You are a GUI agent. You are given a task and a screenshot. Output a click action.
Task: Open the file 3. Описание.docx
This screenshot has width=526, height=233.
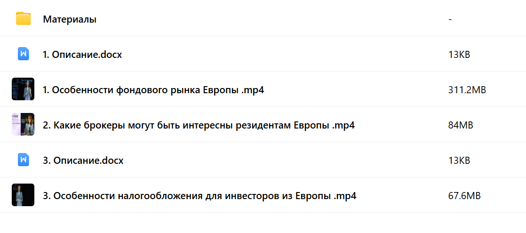pyautogui.click(x=83, y=161)
